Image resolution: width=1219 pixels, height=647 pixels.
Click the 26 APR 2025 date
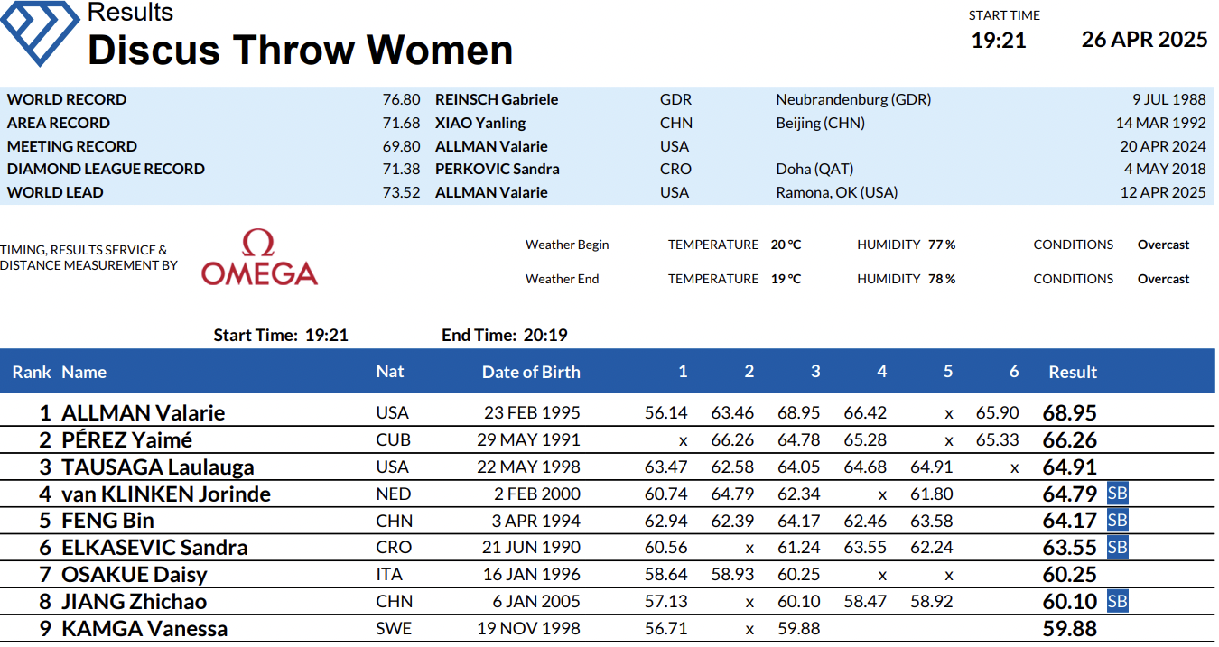[1145, 40]
